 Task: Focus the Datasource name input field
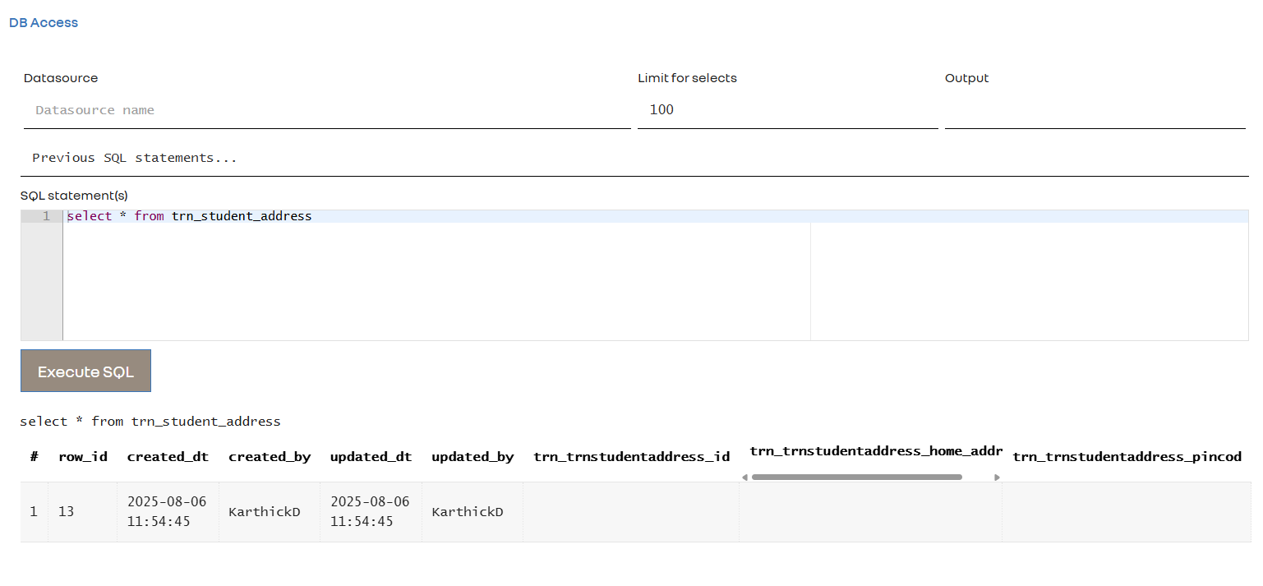coord(326,110)
